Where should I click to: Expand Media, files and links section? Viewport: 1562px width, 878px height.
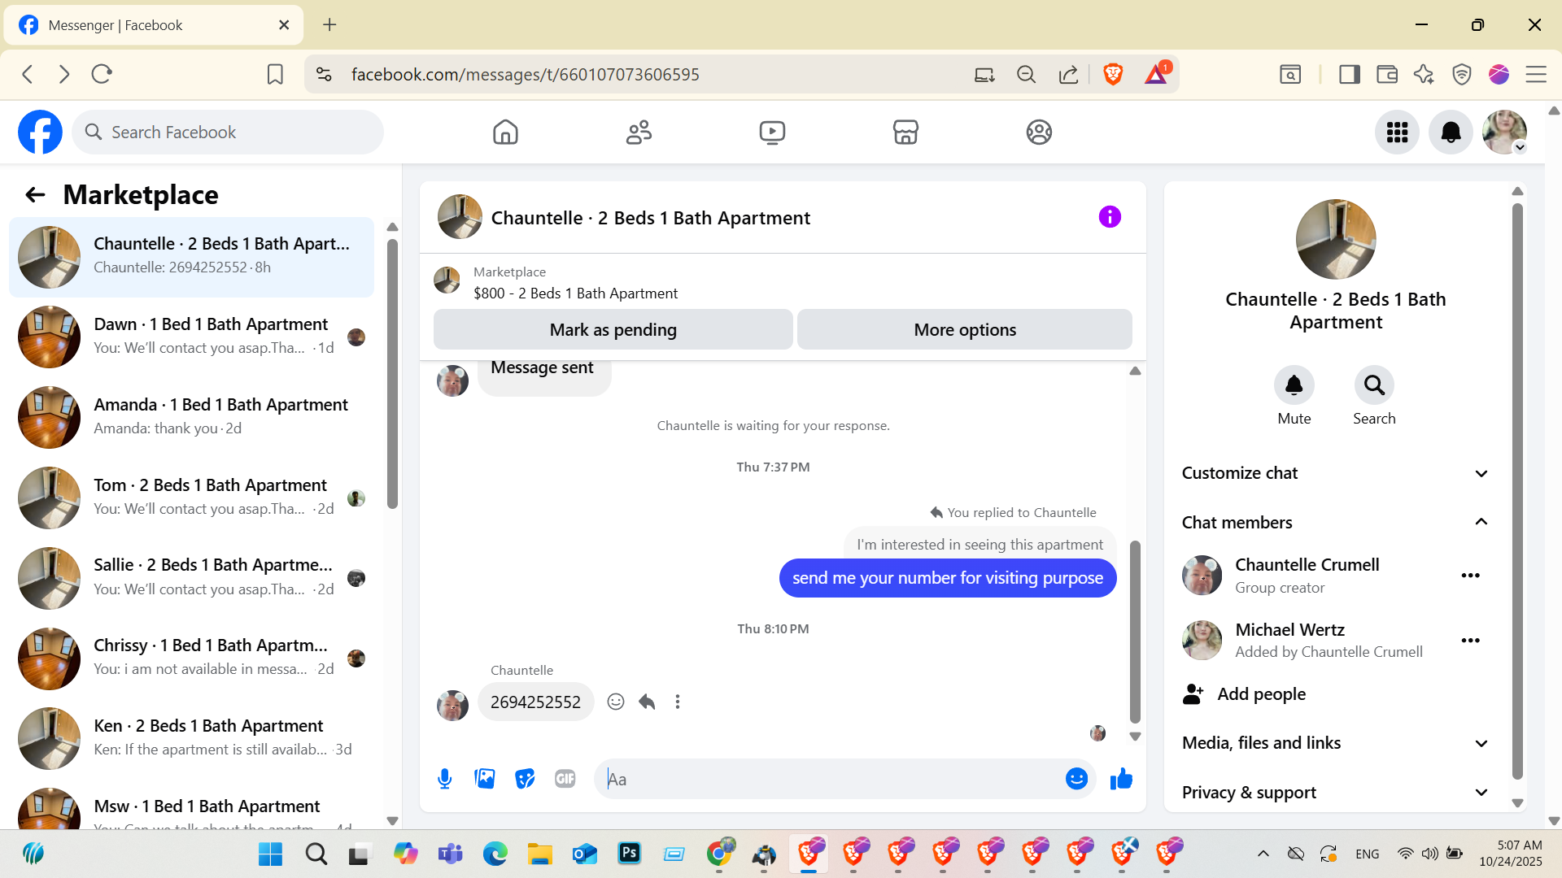(x=1335, y=743)
